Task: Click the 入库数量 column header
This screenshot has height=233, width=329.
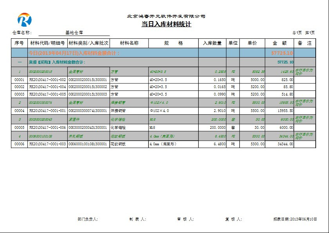Action: 212,43
